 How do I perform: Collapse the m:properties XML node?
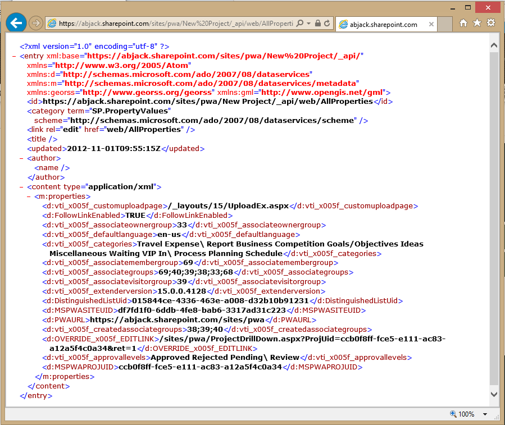coord(29,196)
